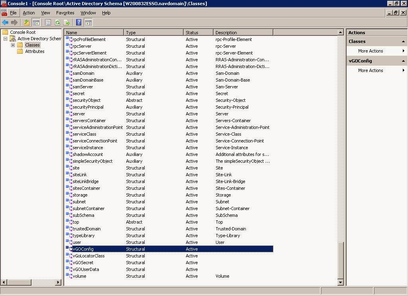Viewport: 408px width, 296px height.
Task: Refresh the schema view using toolbar
Action: click(x=57, y=23)
